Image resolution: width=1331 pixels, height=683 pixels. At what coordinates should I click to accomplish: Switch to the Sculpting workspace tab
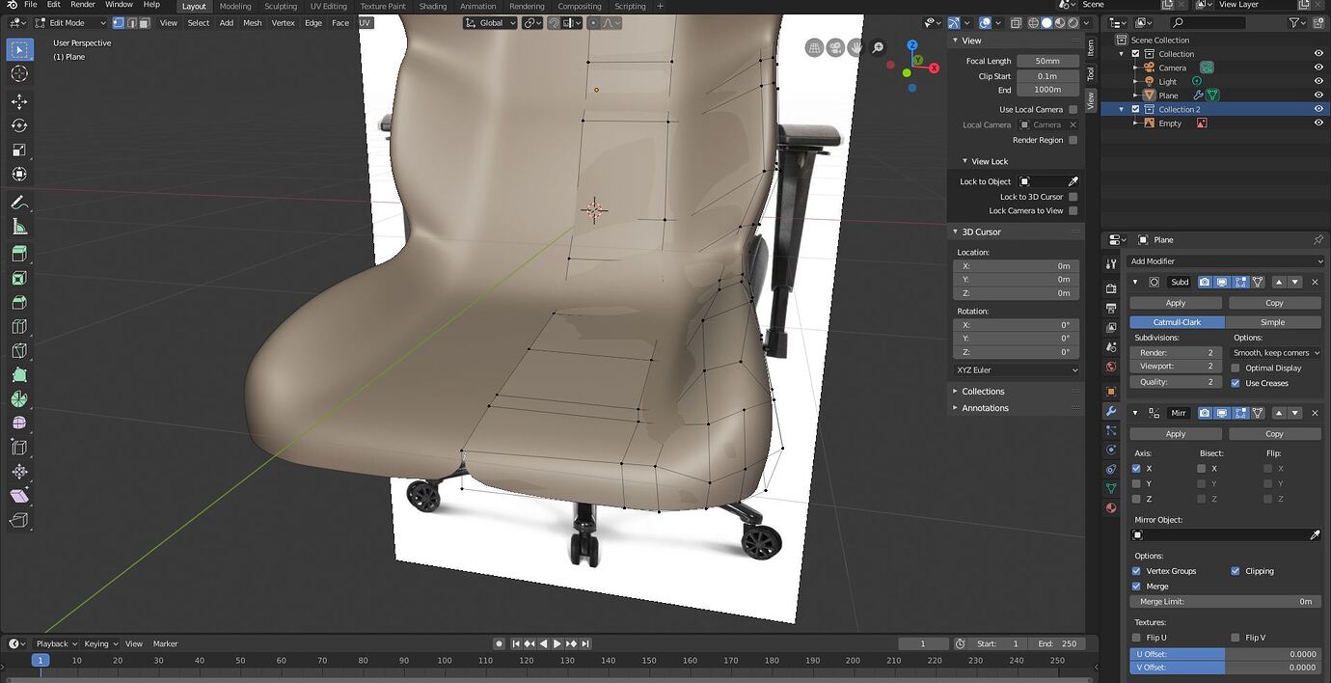(281, 6)
